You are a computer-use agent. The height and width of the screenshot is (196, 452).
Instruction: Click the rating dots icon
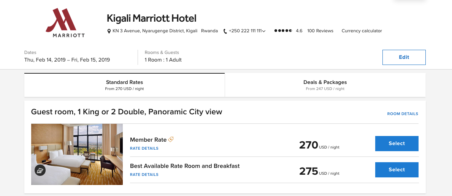click(x=283, y=31)
